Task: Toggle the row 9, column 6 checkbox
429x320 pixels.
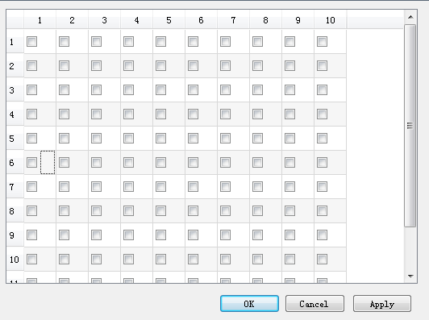Action: coord(193,235)
